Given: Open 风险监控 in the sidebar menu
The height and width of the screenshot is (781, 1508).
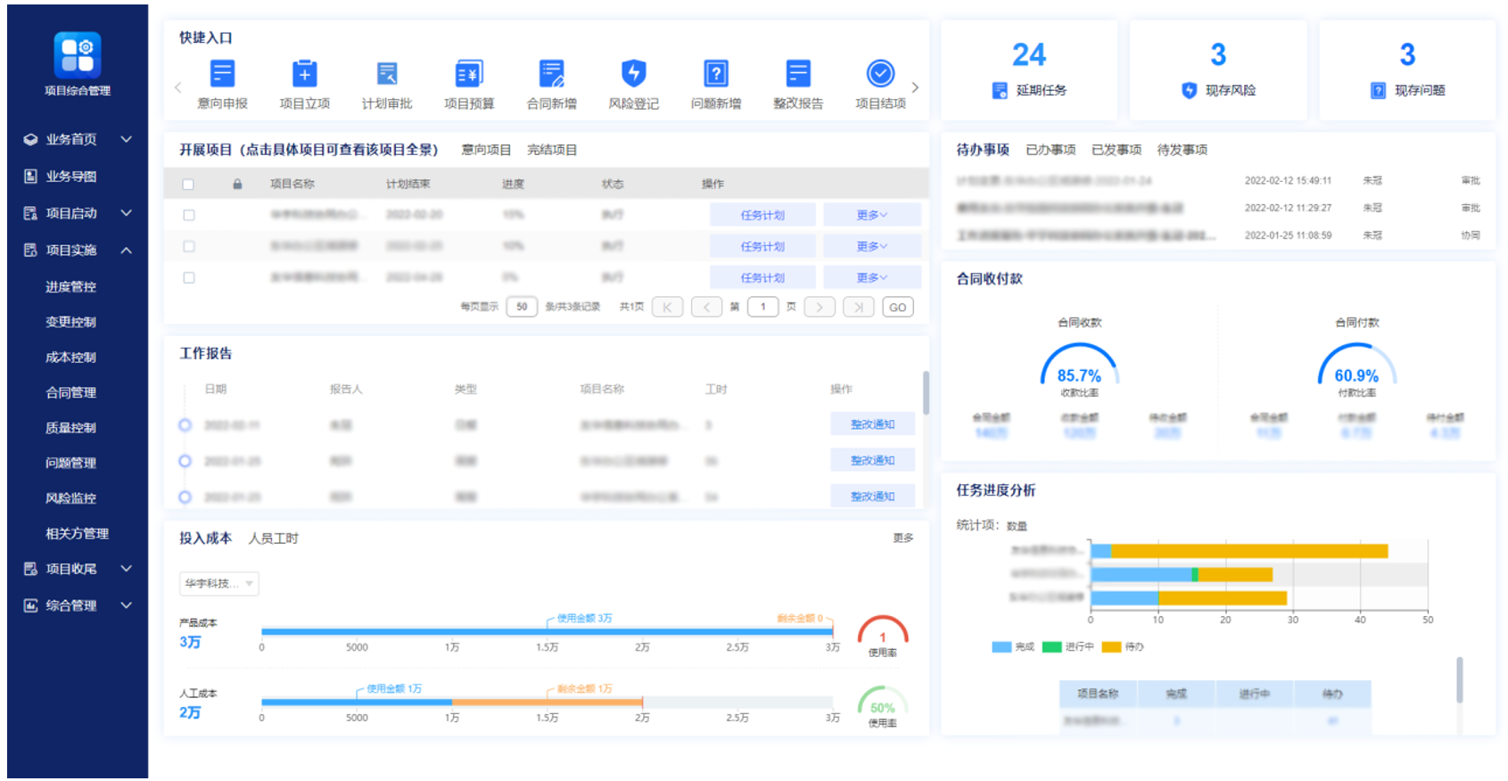Looking at the screenshot, I should [70, 498].
